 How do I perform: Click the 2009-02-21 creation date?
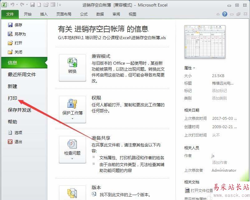224,127
